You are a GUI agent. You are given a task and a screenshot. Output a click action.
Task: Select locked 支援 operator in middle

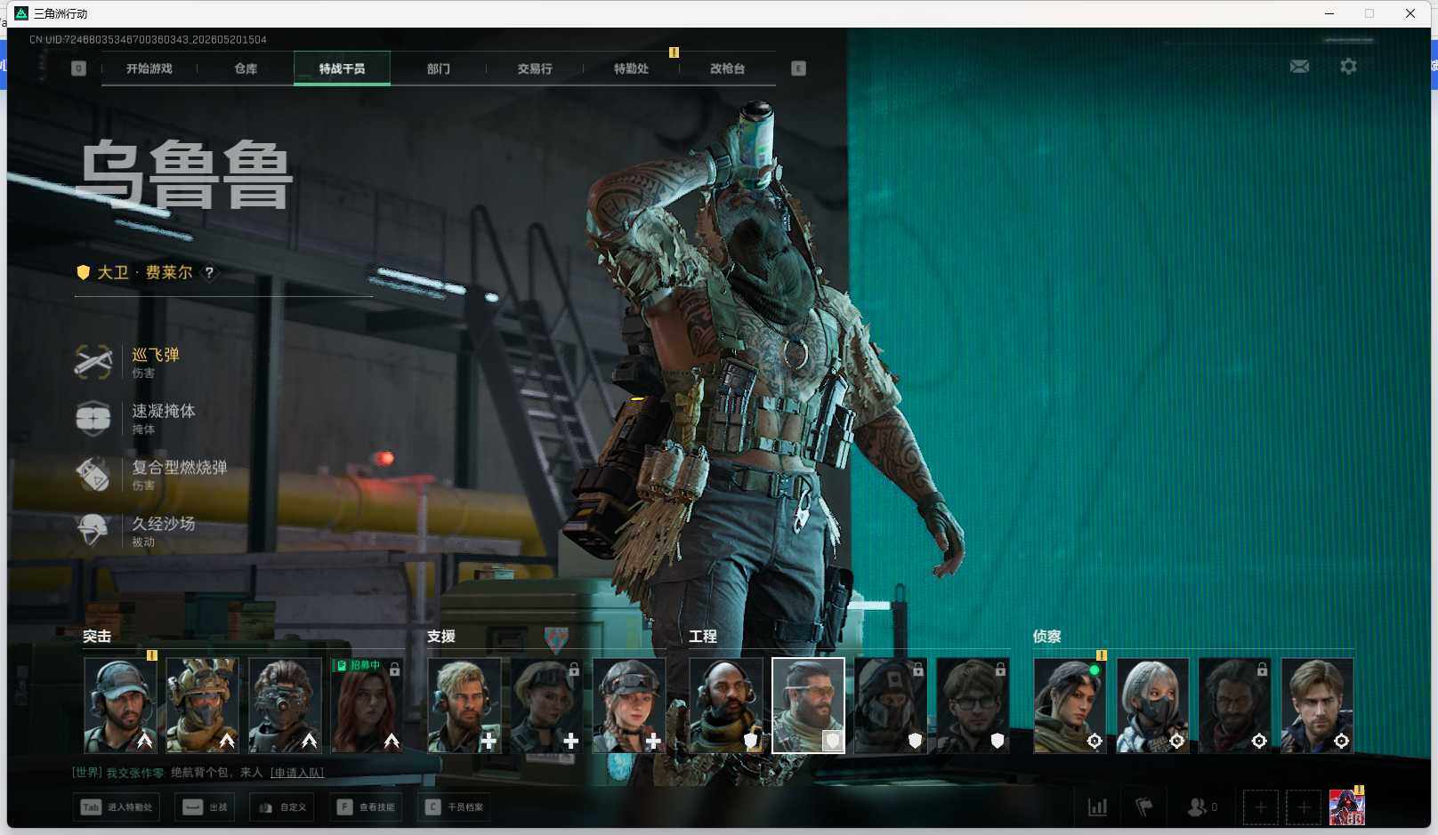(546, 705)
